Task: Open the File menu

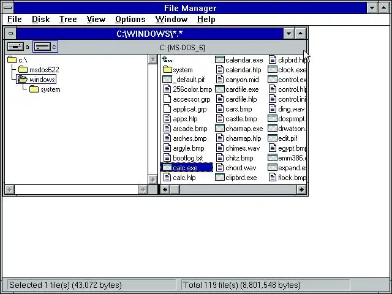Action: [15, 19]
